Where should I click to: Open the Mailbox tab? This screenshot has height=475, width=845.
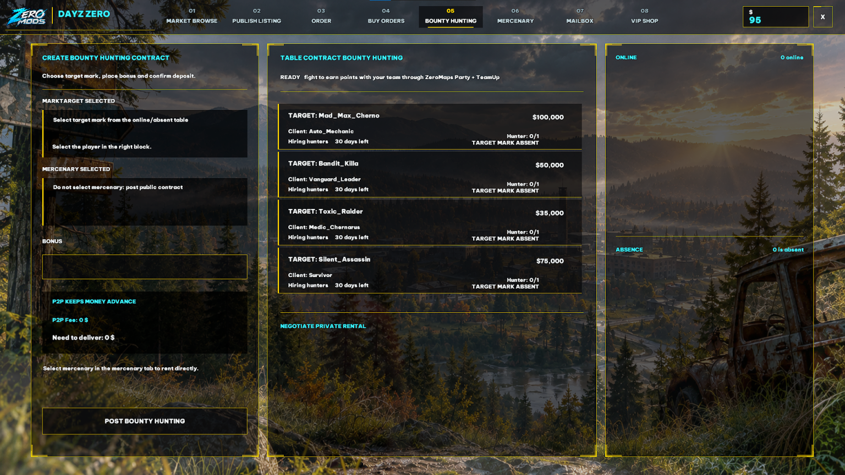580,16
